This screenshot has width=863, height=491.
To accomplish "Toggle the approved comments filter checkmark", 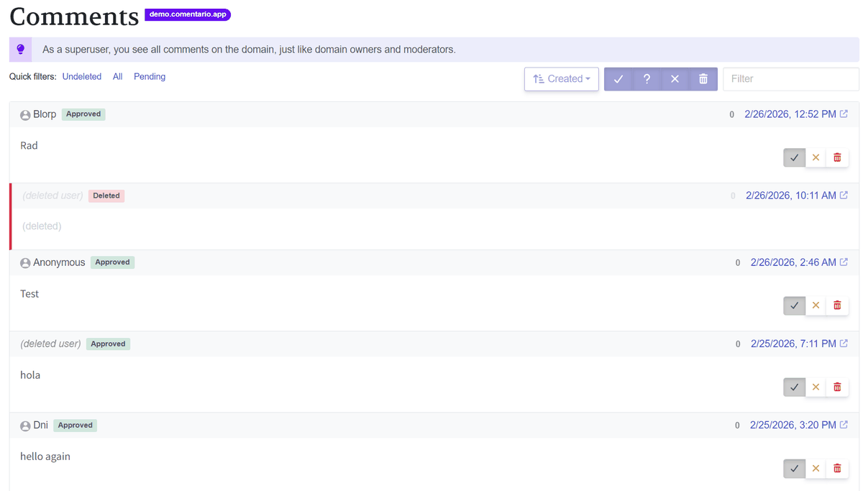I will [x=618, y=79].
